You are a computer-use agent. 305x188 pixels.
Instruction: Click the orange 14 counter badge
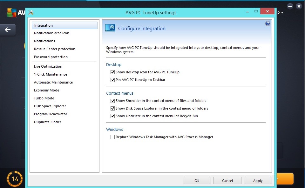click(15, 179)
